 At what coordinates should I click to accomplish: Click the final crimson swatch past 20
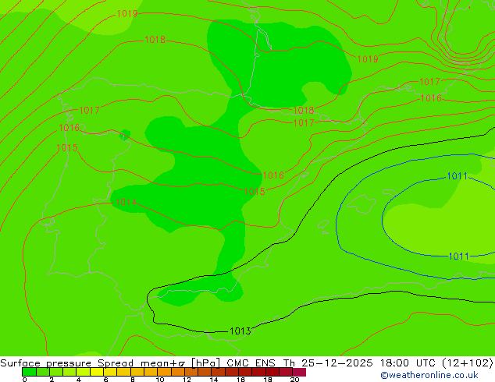click(299, 372)
